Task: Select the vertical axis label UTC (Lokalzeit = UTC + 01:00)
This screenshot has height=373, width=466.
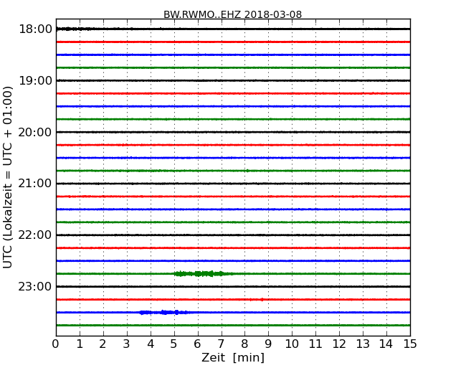Action: (8, 177)
